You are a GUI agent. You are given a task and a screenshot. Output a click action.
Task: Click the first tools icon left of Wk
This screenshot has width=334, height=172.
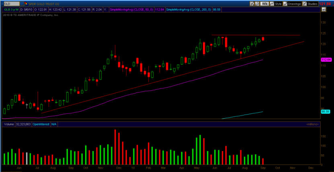(x=252, y=4)
